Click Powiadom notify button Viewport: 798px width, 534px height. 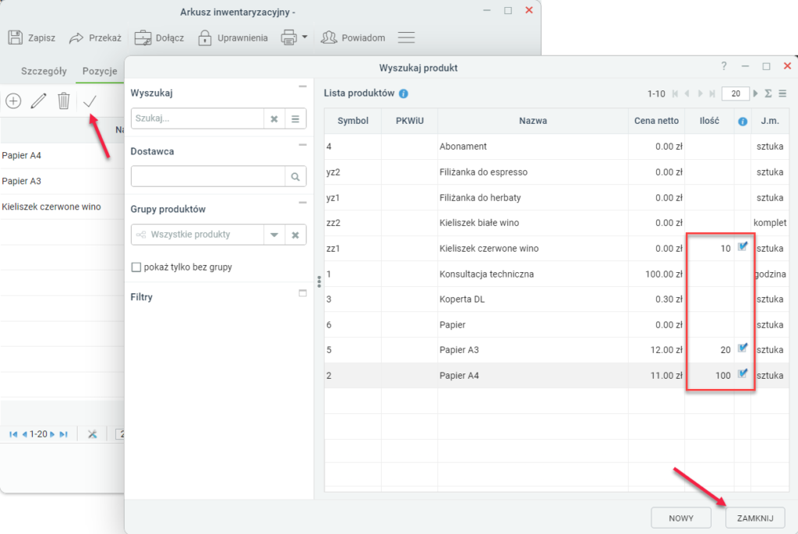[353, 37]
